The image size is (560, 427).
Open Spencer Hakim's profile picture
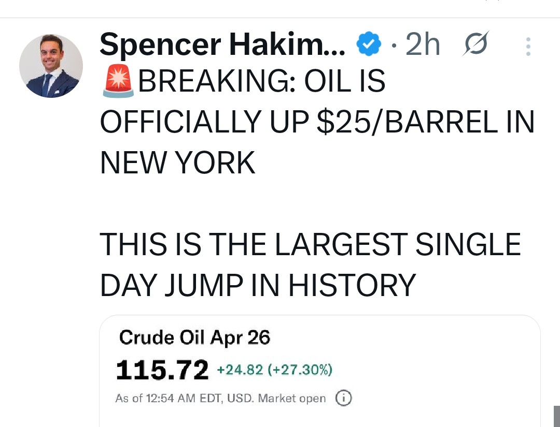51,66
